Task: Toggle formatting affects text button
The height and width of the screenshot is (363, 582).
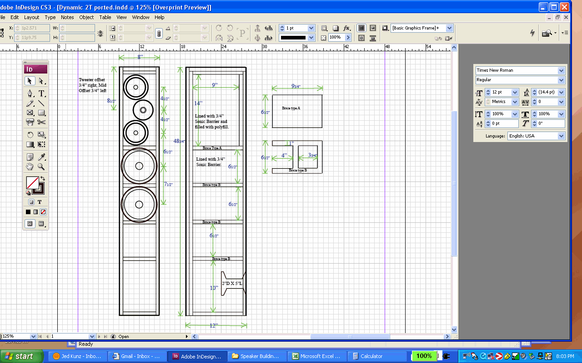Action: [40, 202]
